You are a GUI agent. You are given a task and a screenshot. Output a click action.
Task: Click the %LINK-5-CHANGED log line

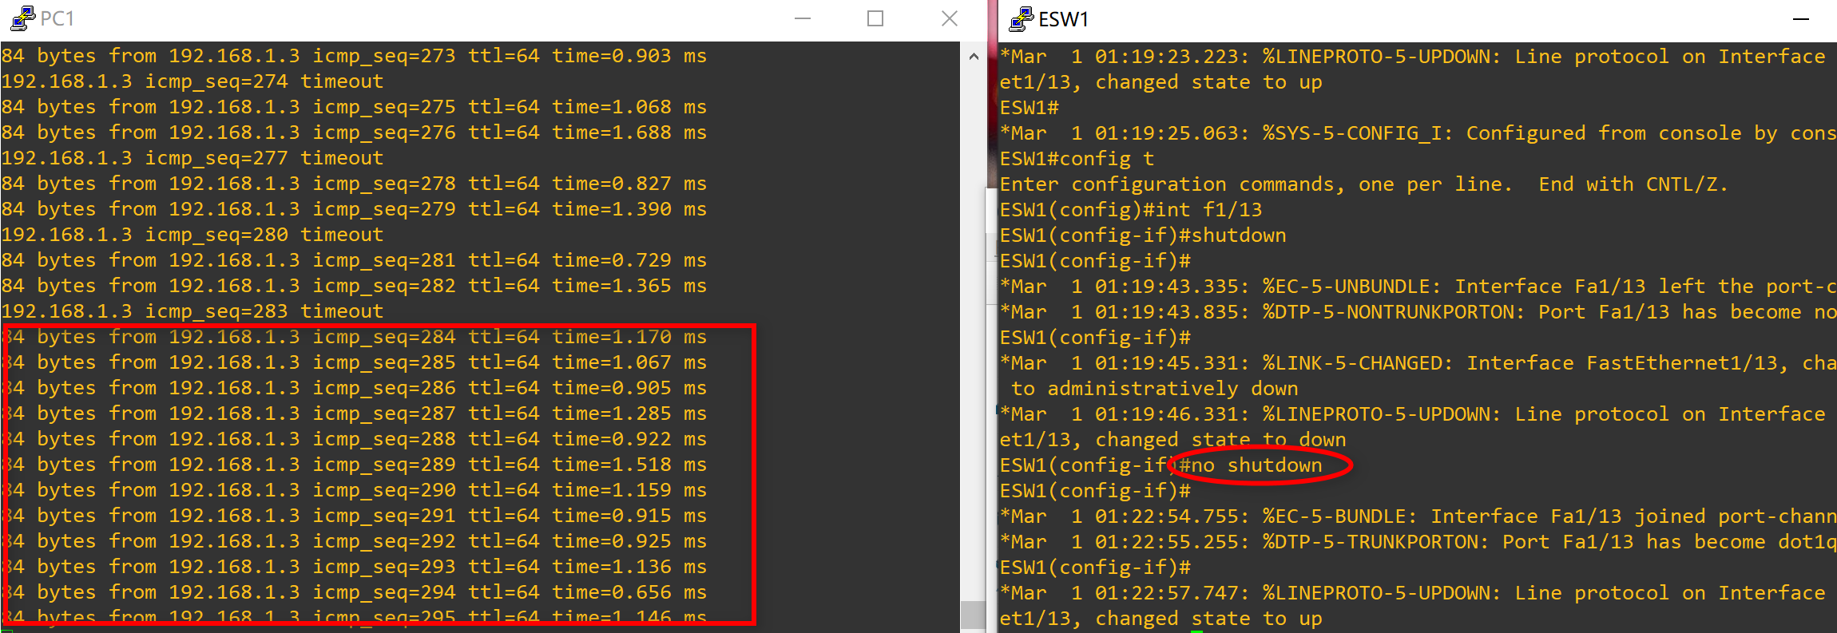[1418, 363]
